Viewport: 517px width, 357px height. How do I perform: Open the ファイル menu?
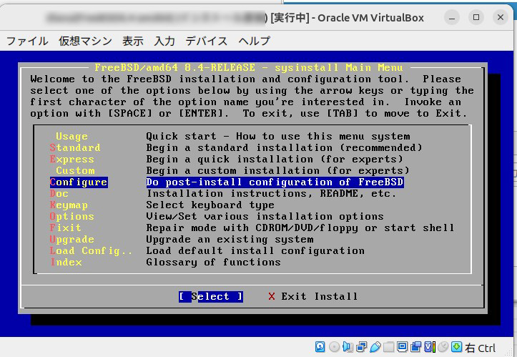(x=27, y=41)
